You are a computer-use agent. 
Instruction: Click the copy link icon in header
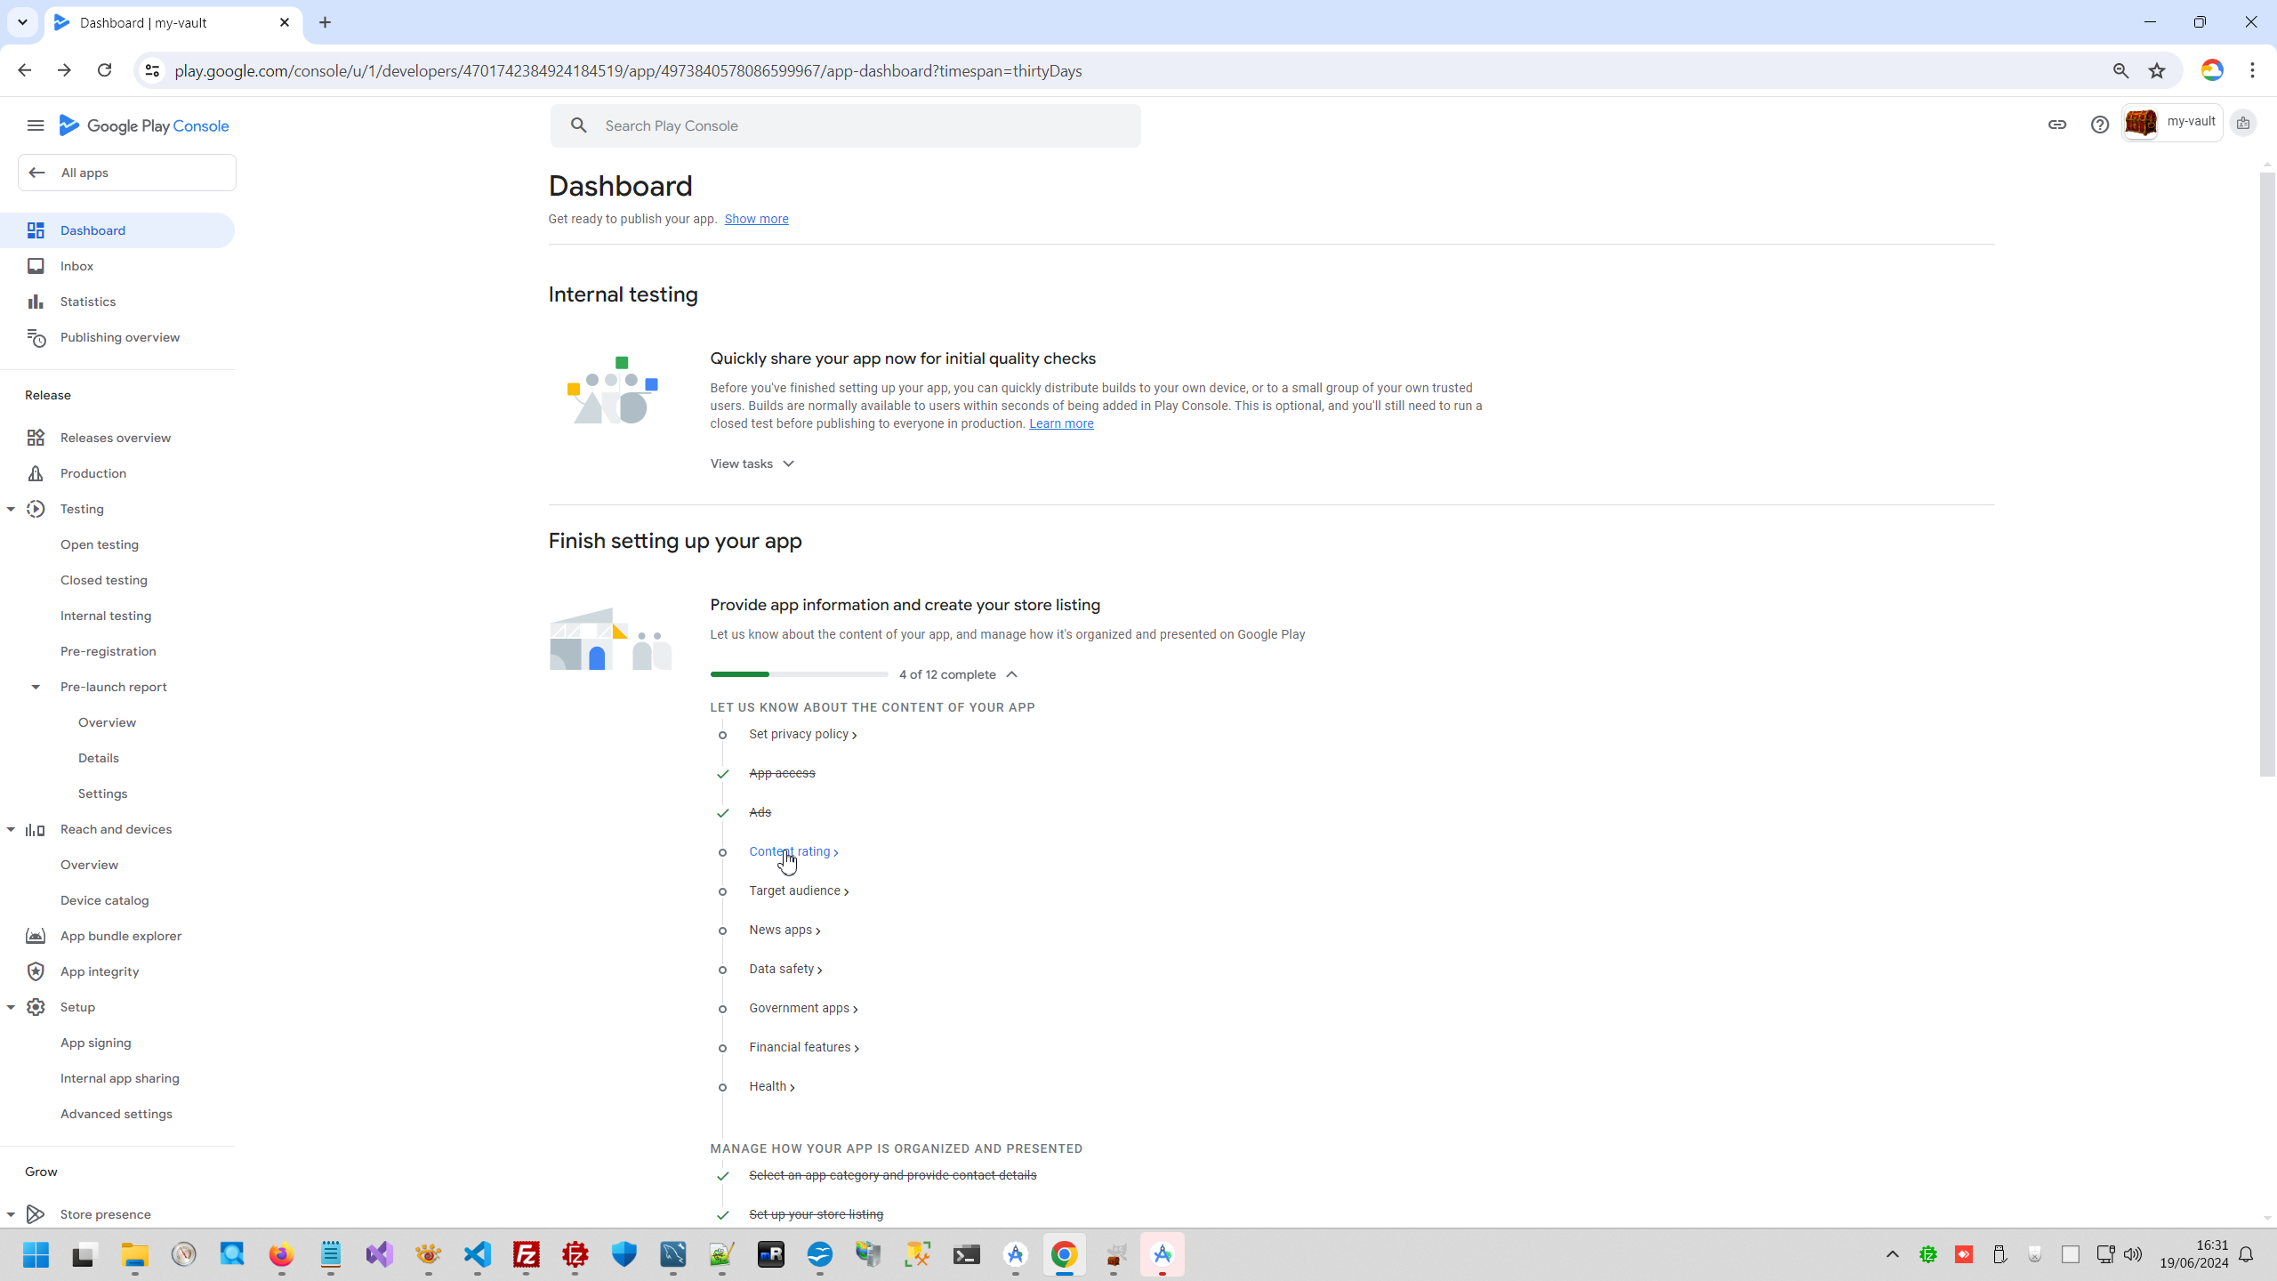click(2056, 125)
